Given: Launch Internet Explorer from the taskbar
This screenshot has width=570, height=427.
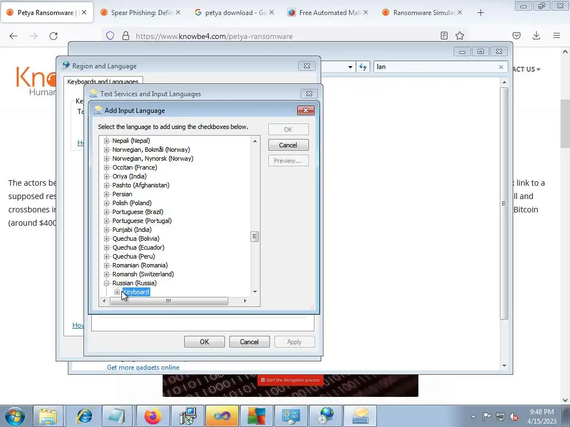Looking at the screenshot, I should coord(85,416).
